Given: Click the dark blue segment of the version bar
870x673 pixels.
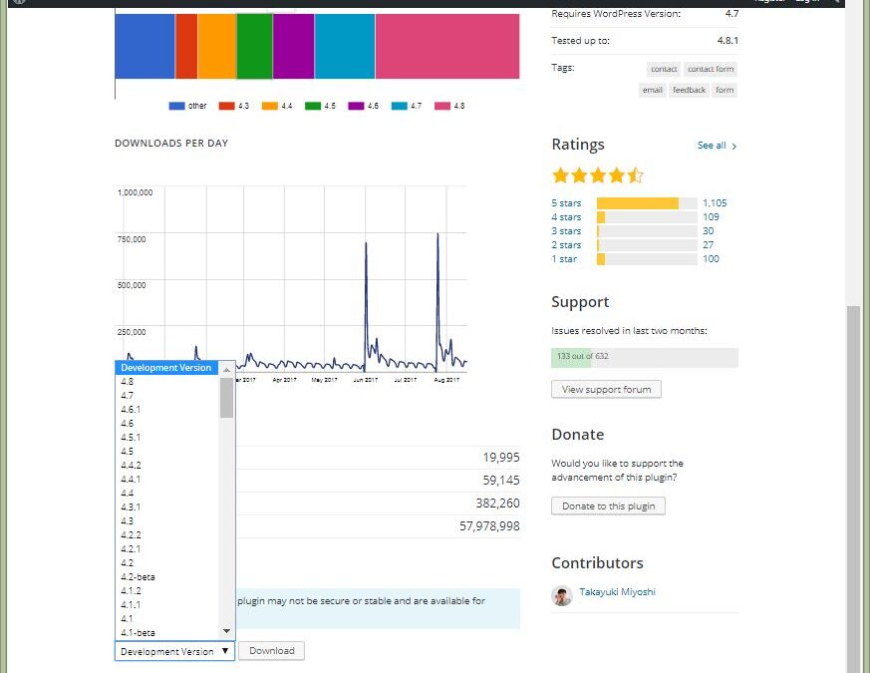Looking at the screenshot, I should (145, 46).
